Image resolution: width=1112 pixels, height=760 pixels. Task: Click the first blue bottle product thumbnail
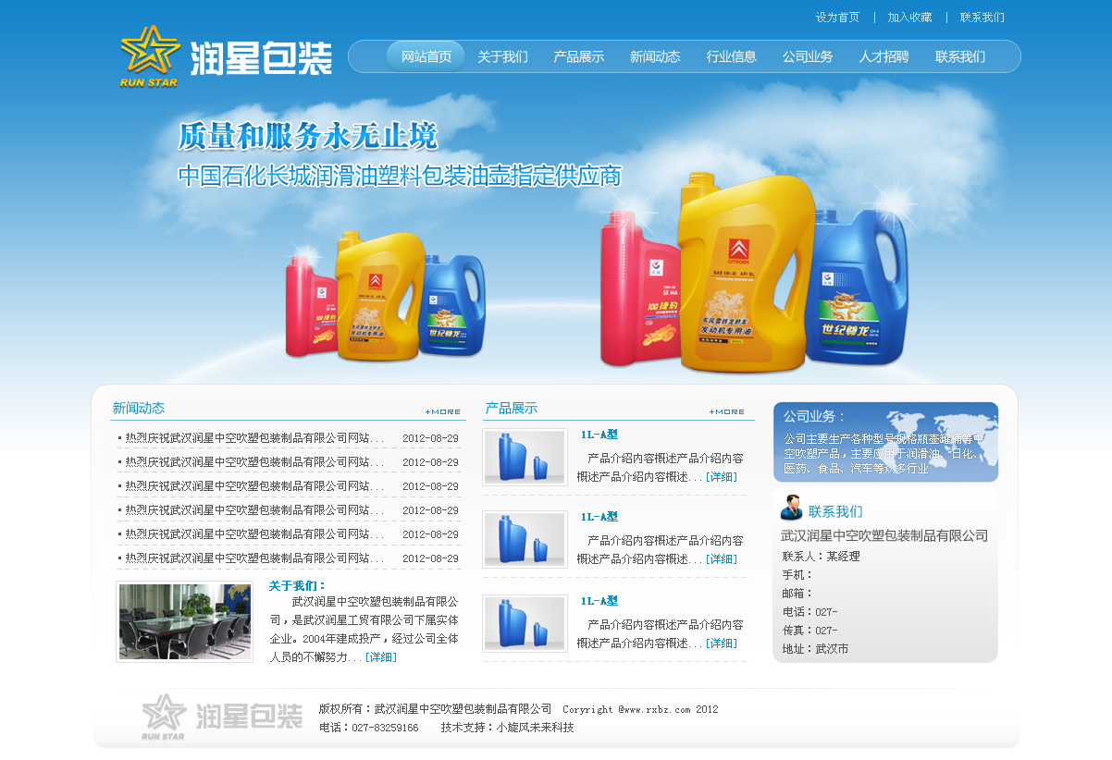click(525, 457)
